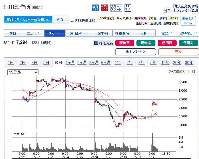Click external link icon beside 業績

click(x=171, y=33)
